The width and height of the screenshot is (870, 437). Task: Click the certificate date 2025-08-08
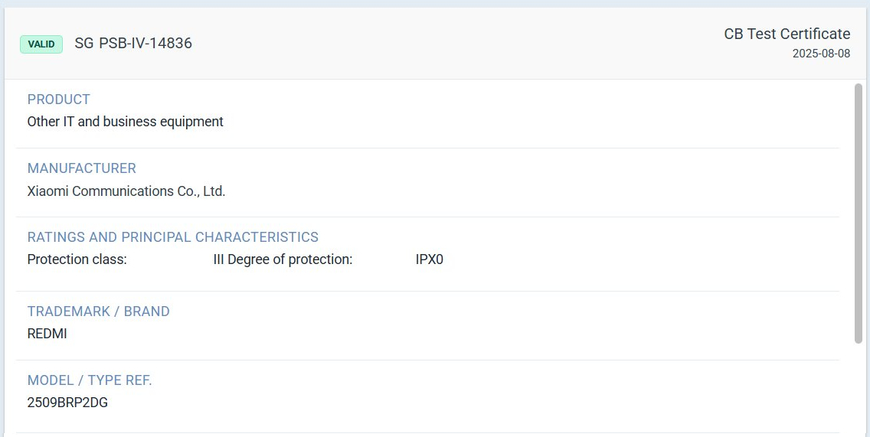pyautogui.click(x=821, y=54)
